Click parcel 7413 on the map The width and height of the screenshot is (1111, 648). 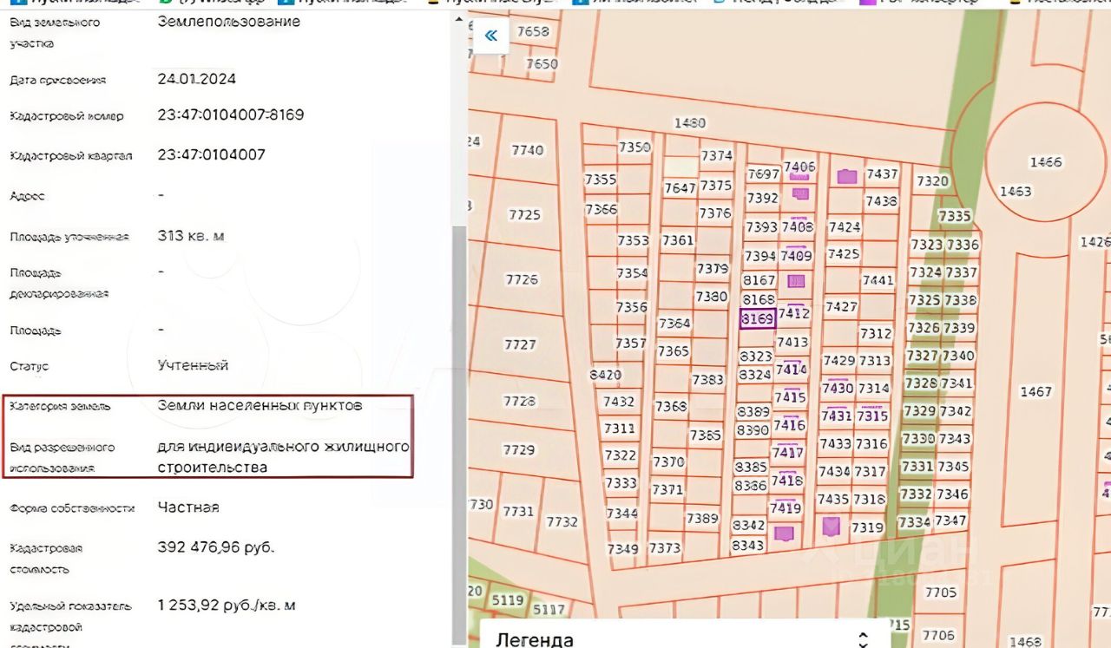[792, 342]
